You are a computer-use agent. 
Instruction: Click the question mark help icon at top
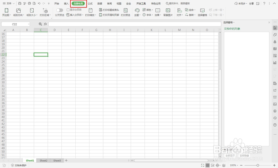click(264, 3)
